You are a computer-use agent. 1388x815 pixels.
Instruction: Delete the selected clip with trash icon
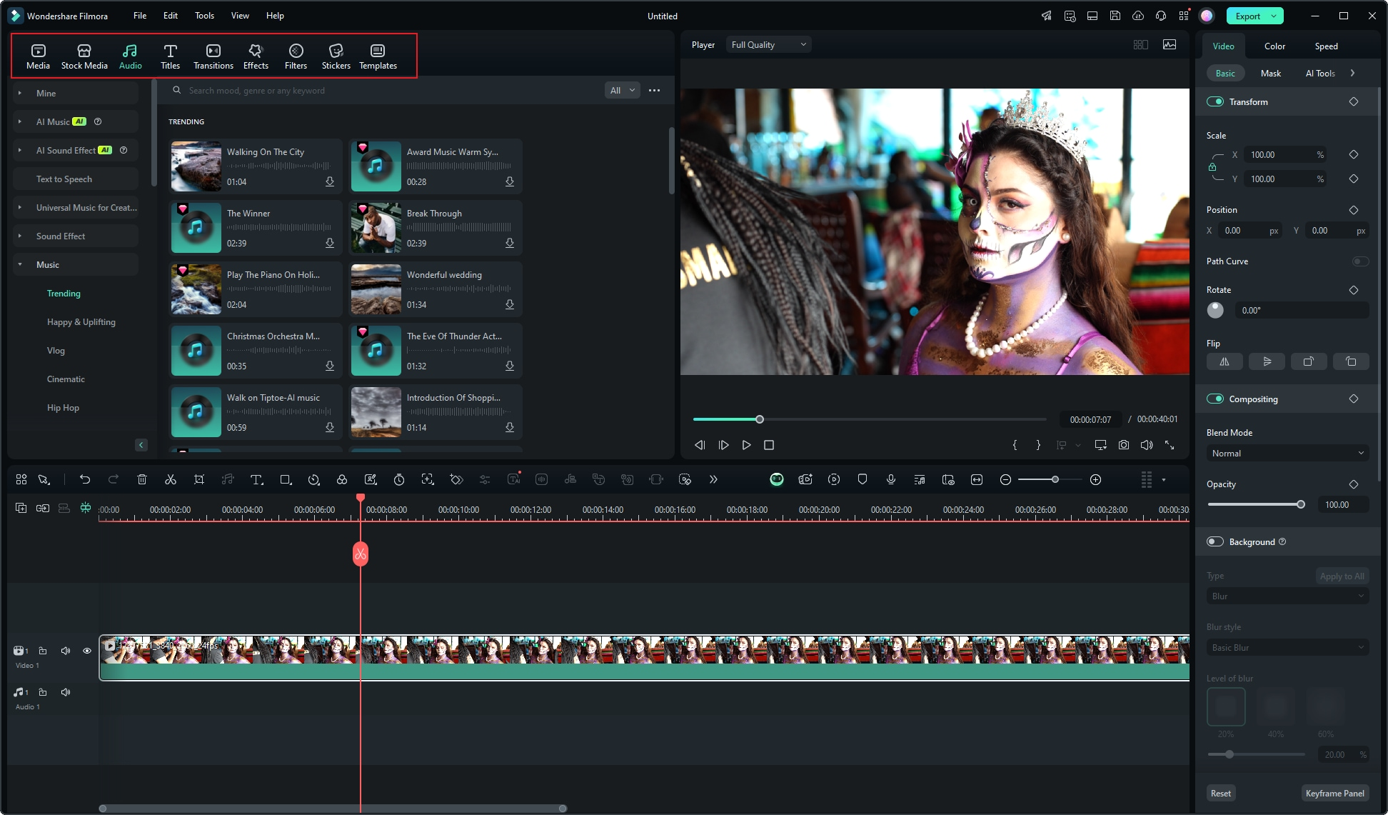(142, 479)
